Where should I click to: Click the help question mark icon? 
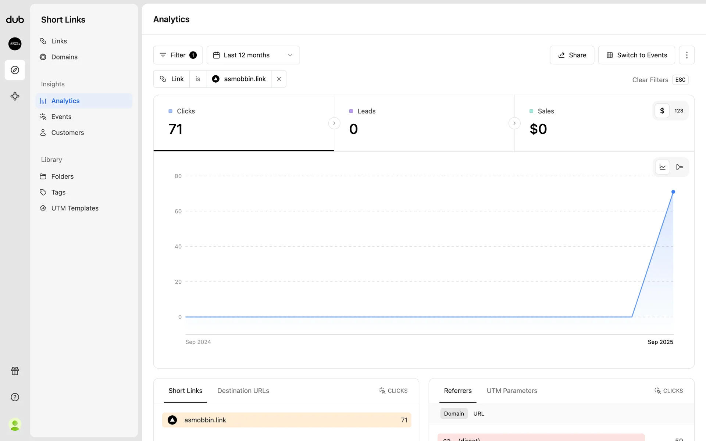(x=15, y=397)
